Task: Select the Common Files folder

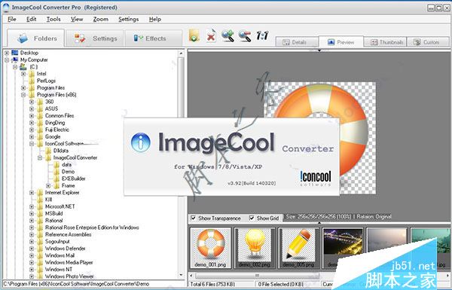Action: 60,115
